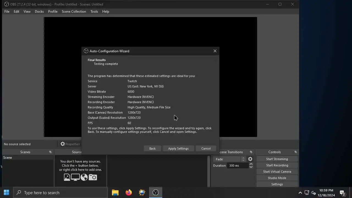Screen dimensions: 352x198
Task: Click the mixer panel vertical scrollbar
Action: point(209,171)
